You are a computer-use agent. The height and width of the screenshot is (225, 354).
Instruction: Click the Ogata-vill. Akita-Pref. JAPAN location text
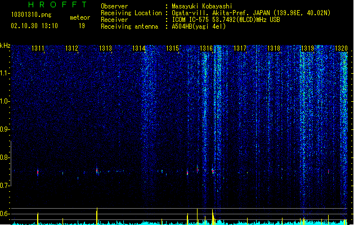click(251, 13)
